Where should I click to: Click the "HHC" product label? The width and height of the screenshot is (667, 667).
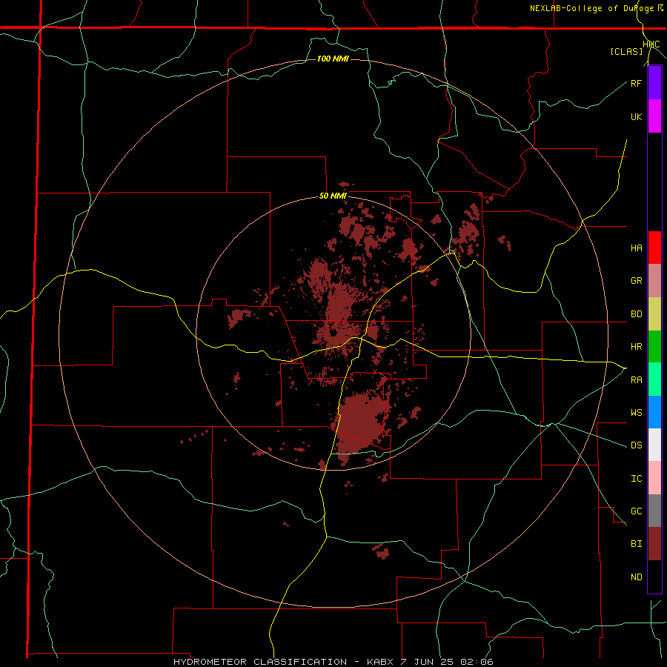click(651, 44)
